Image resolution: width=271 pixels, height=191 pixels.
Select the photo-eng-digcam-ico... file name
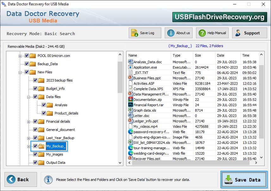pyautogui.click(x=151, y=137)
